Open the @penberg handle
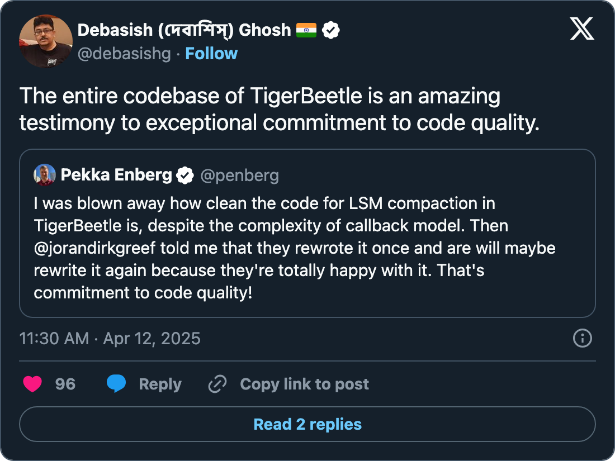The height and width of the screenshot is (461, 615). (239, 175)
